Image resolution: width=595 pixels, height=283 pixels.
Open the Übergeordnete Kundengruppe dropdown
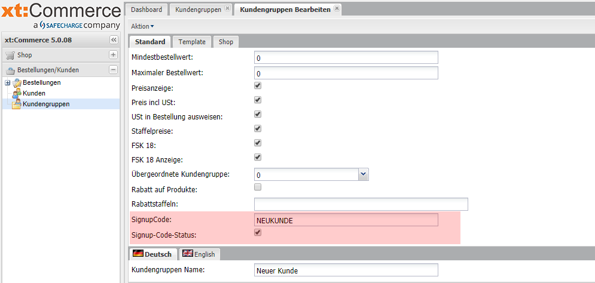[363, 174]
